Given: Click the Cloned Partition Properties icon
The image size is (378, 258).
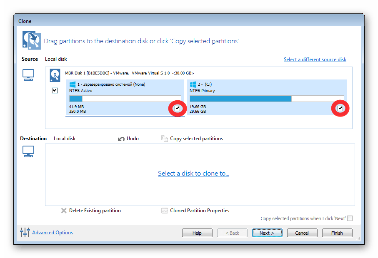Looking at the screenshot, I should pos(164,211).
